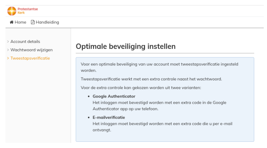Click the house icon beside Home
This screenshot has height=148, width=267.
(12, 22)
